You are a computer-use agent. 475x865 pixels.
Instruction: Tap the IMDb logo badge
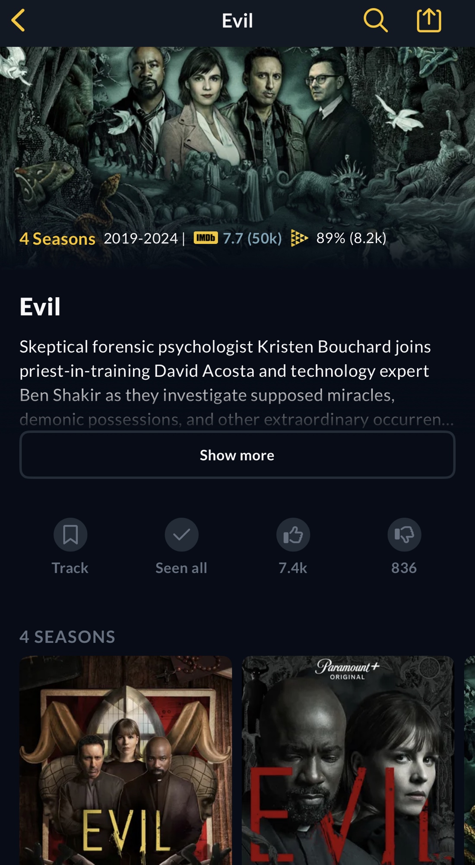(206, 238)
